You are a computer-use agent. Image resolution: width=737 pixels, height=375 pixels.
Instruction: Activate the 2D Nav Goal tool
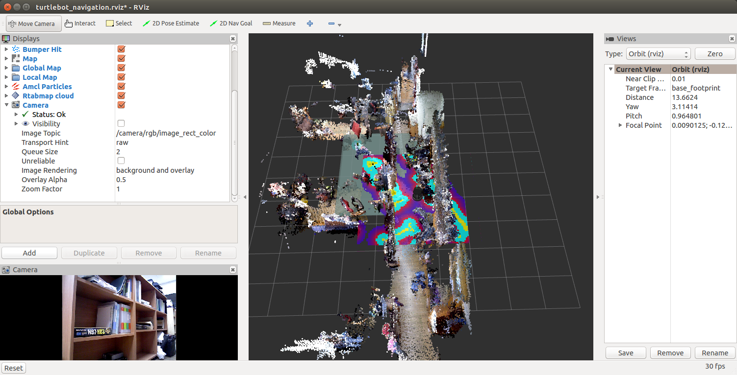coord(231,23)
